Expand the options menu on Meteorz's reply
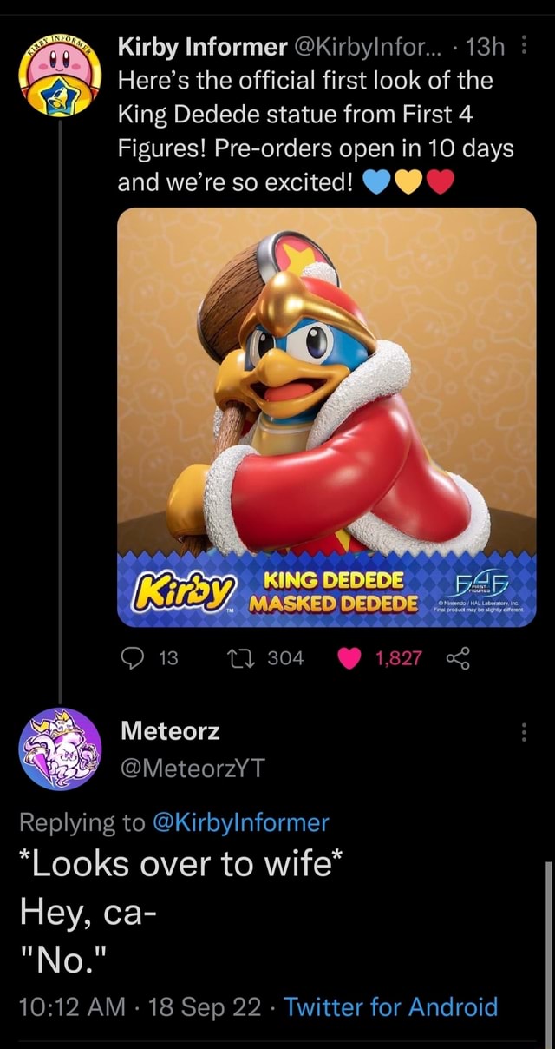 pos(522,734)
